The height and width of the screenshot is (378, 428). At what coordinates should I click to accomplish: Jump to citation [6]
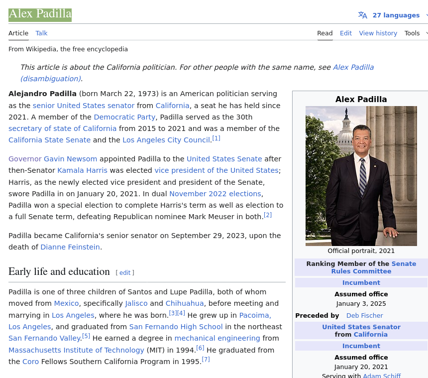pos(200,348)
